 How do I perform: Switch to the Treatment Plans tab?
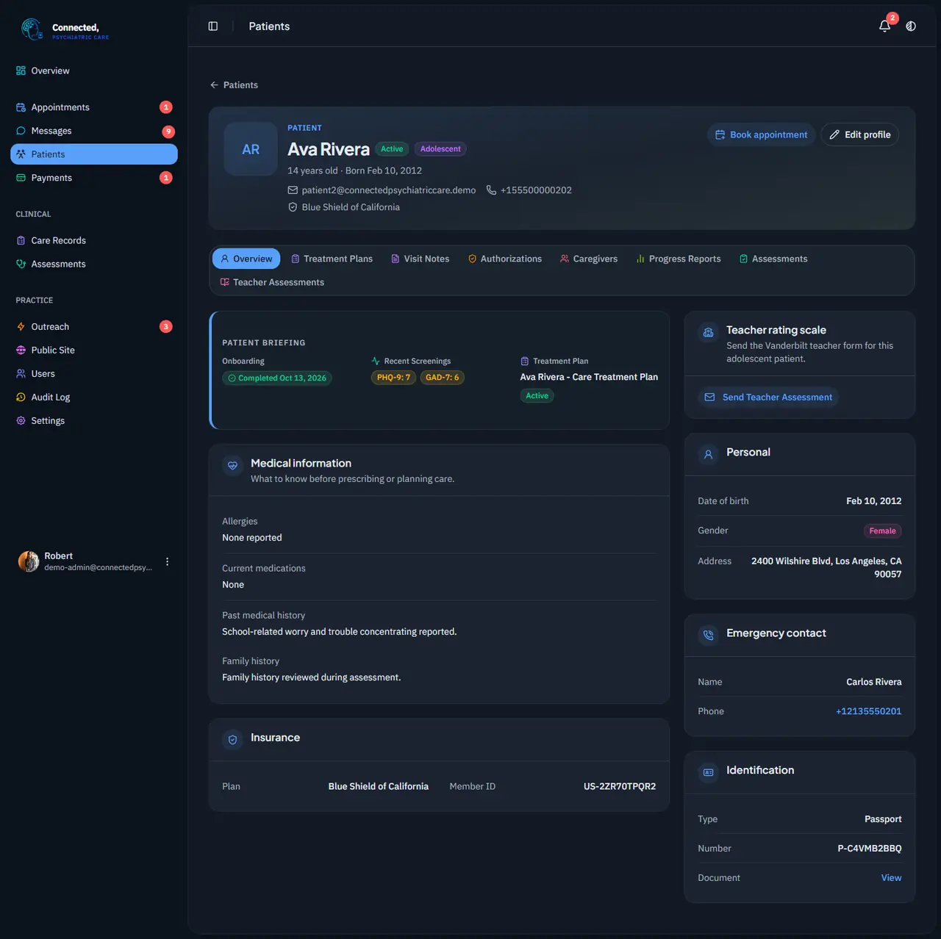(x=332, y=259)
